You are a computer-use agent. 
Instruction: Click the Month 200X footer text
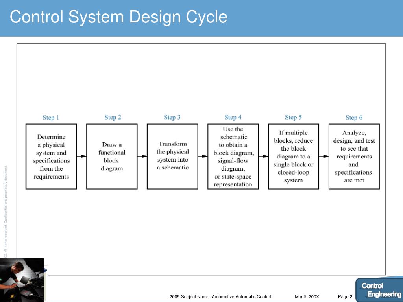(x=307, y=297)
